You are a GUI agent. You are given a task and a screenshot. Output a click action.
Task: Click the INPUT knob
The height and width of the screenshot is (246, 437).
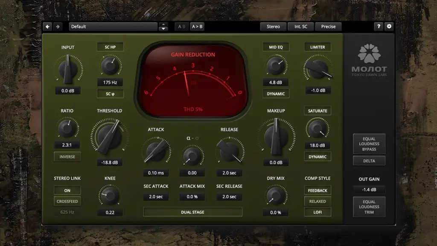[x=68, y=69]
